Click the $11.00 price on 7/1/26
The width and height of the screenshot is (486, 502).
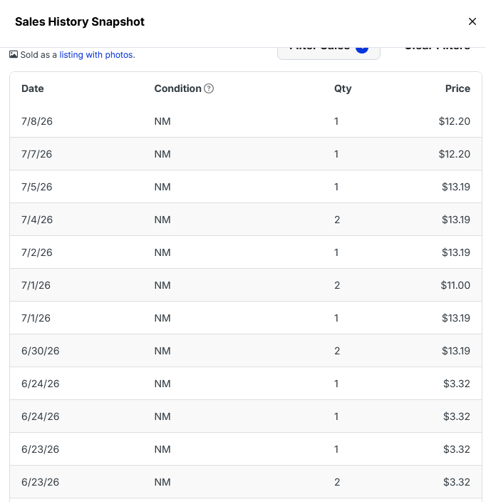455,285
